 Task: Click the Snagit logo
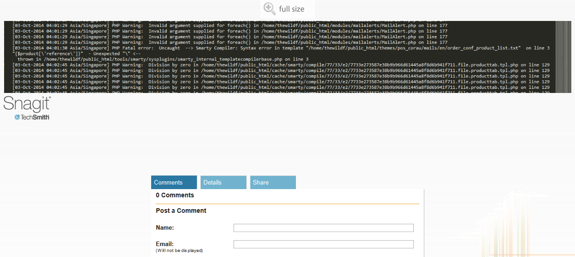pyautogui.click(x=27, y=104)
